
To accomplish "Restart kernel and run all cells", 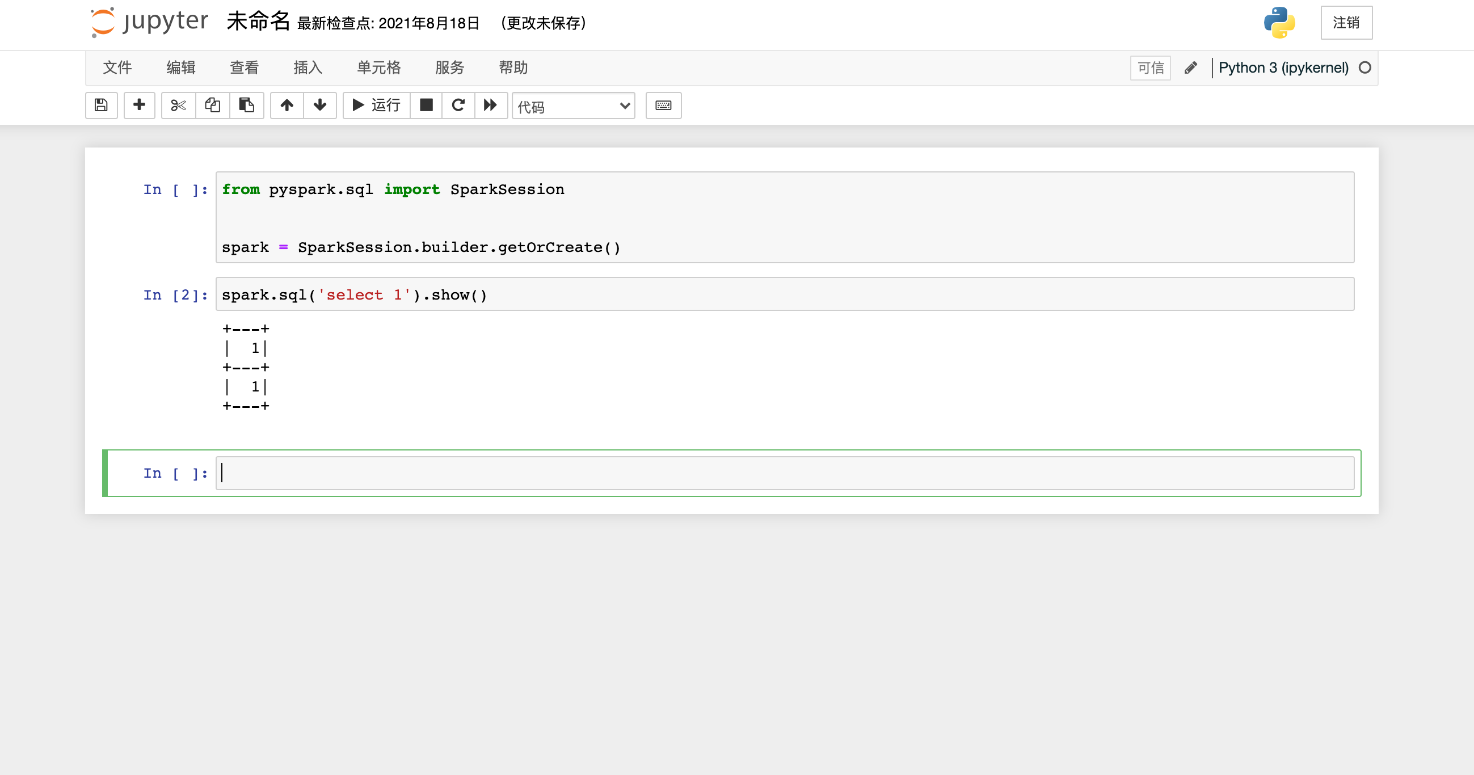I will tap(490, 106).
